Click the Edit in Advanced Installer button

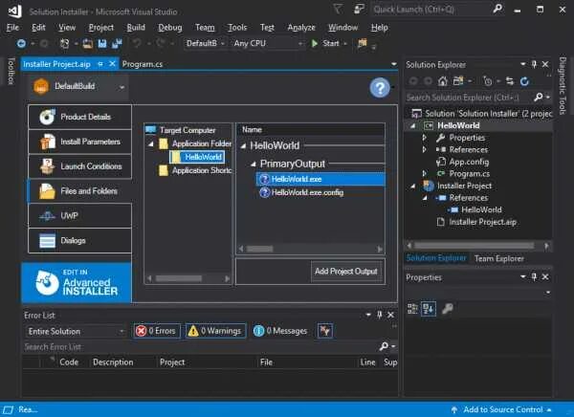(77, 283)
